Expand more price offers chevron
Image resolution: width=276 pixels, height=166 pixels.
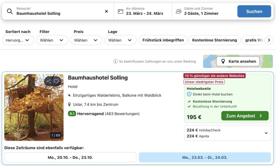266,133
